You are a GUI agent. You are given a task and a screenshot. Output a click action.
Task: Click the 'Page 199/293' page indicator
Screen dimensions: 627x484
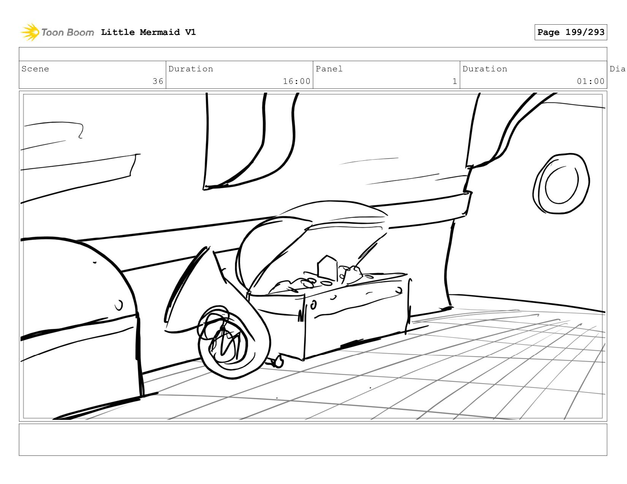point(571,32)
